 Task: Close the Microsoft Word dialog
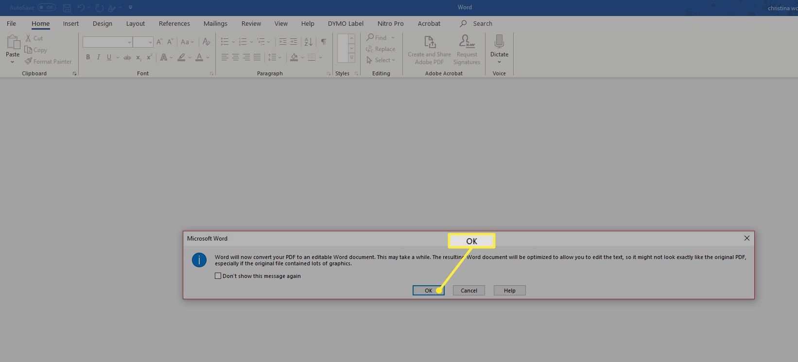tap(747, 238)
